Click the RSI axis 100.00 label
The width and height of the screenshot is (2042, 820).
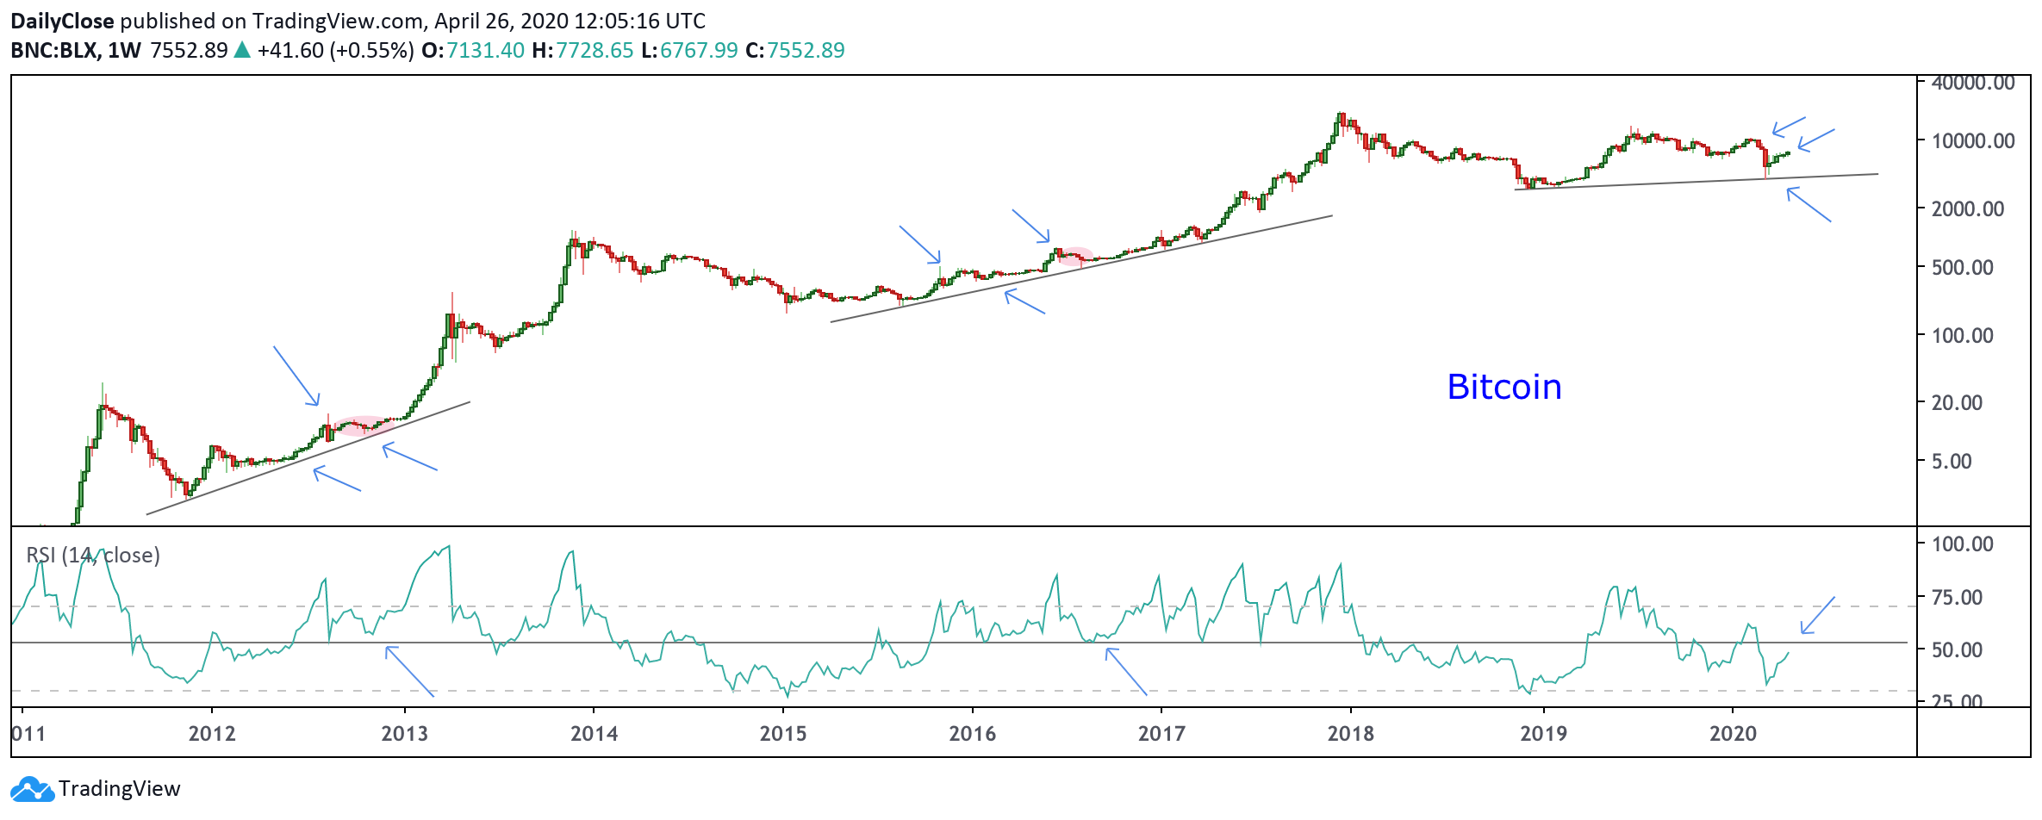point(1963,544)
